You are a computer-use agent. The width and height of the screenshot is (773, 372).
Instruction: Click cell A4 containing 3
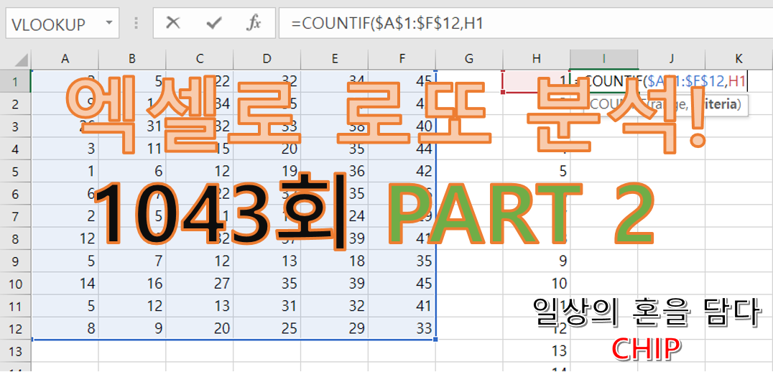point(65,149)
